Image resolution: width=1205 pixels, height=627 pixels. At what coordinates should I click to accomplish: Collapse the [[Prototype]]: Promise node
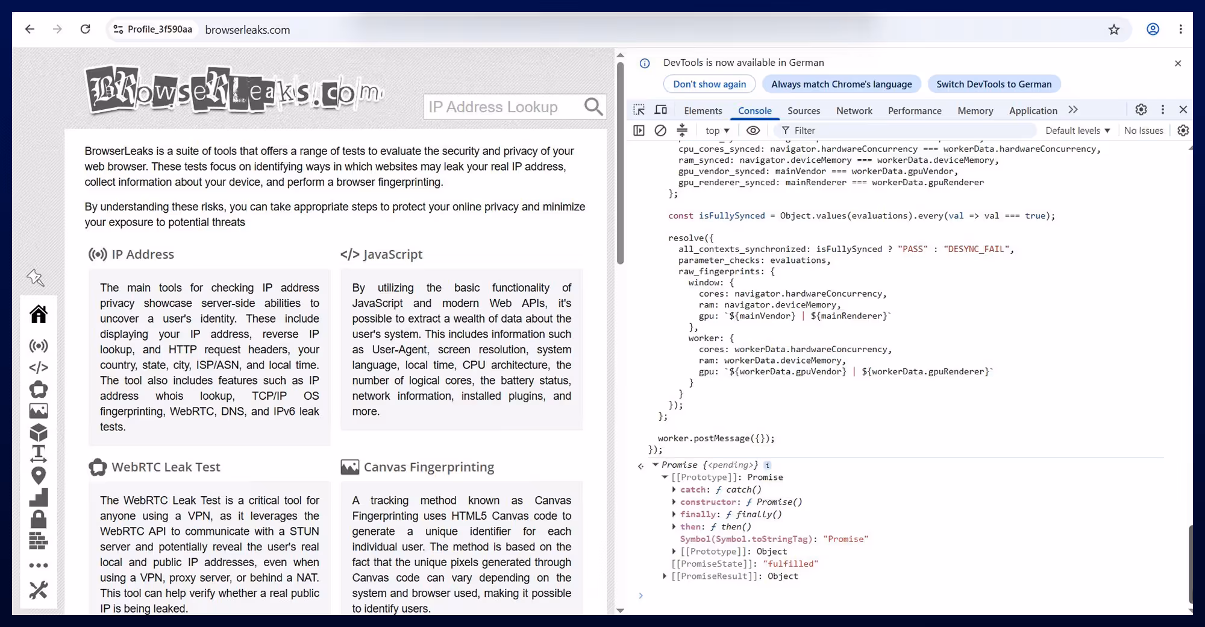[x=665, y=477]
